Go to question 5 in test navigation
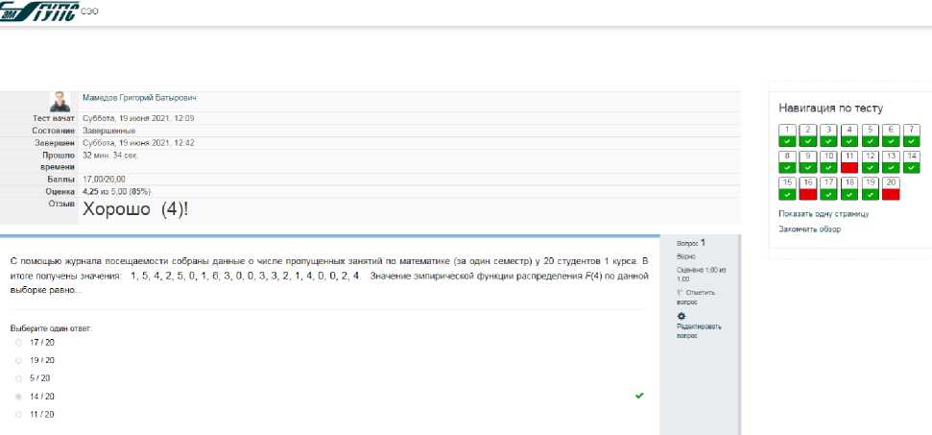932x435 pixels. point(871,135)
